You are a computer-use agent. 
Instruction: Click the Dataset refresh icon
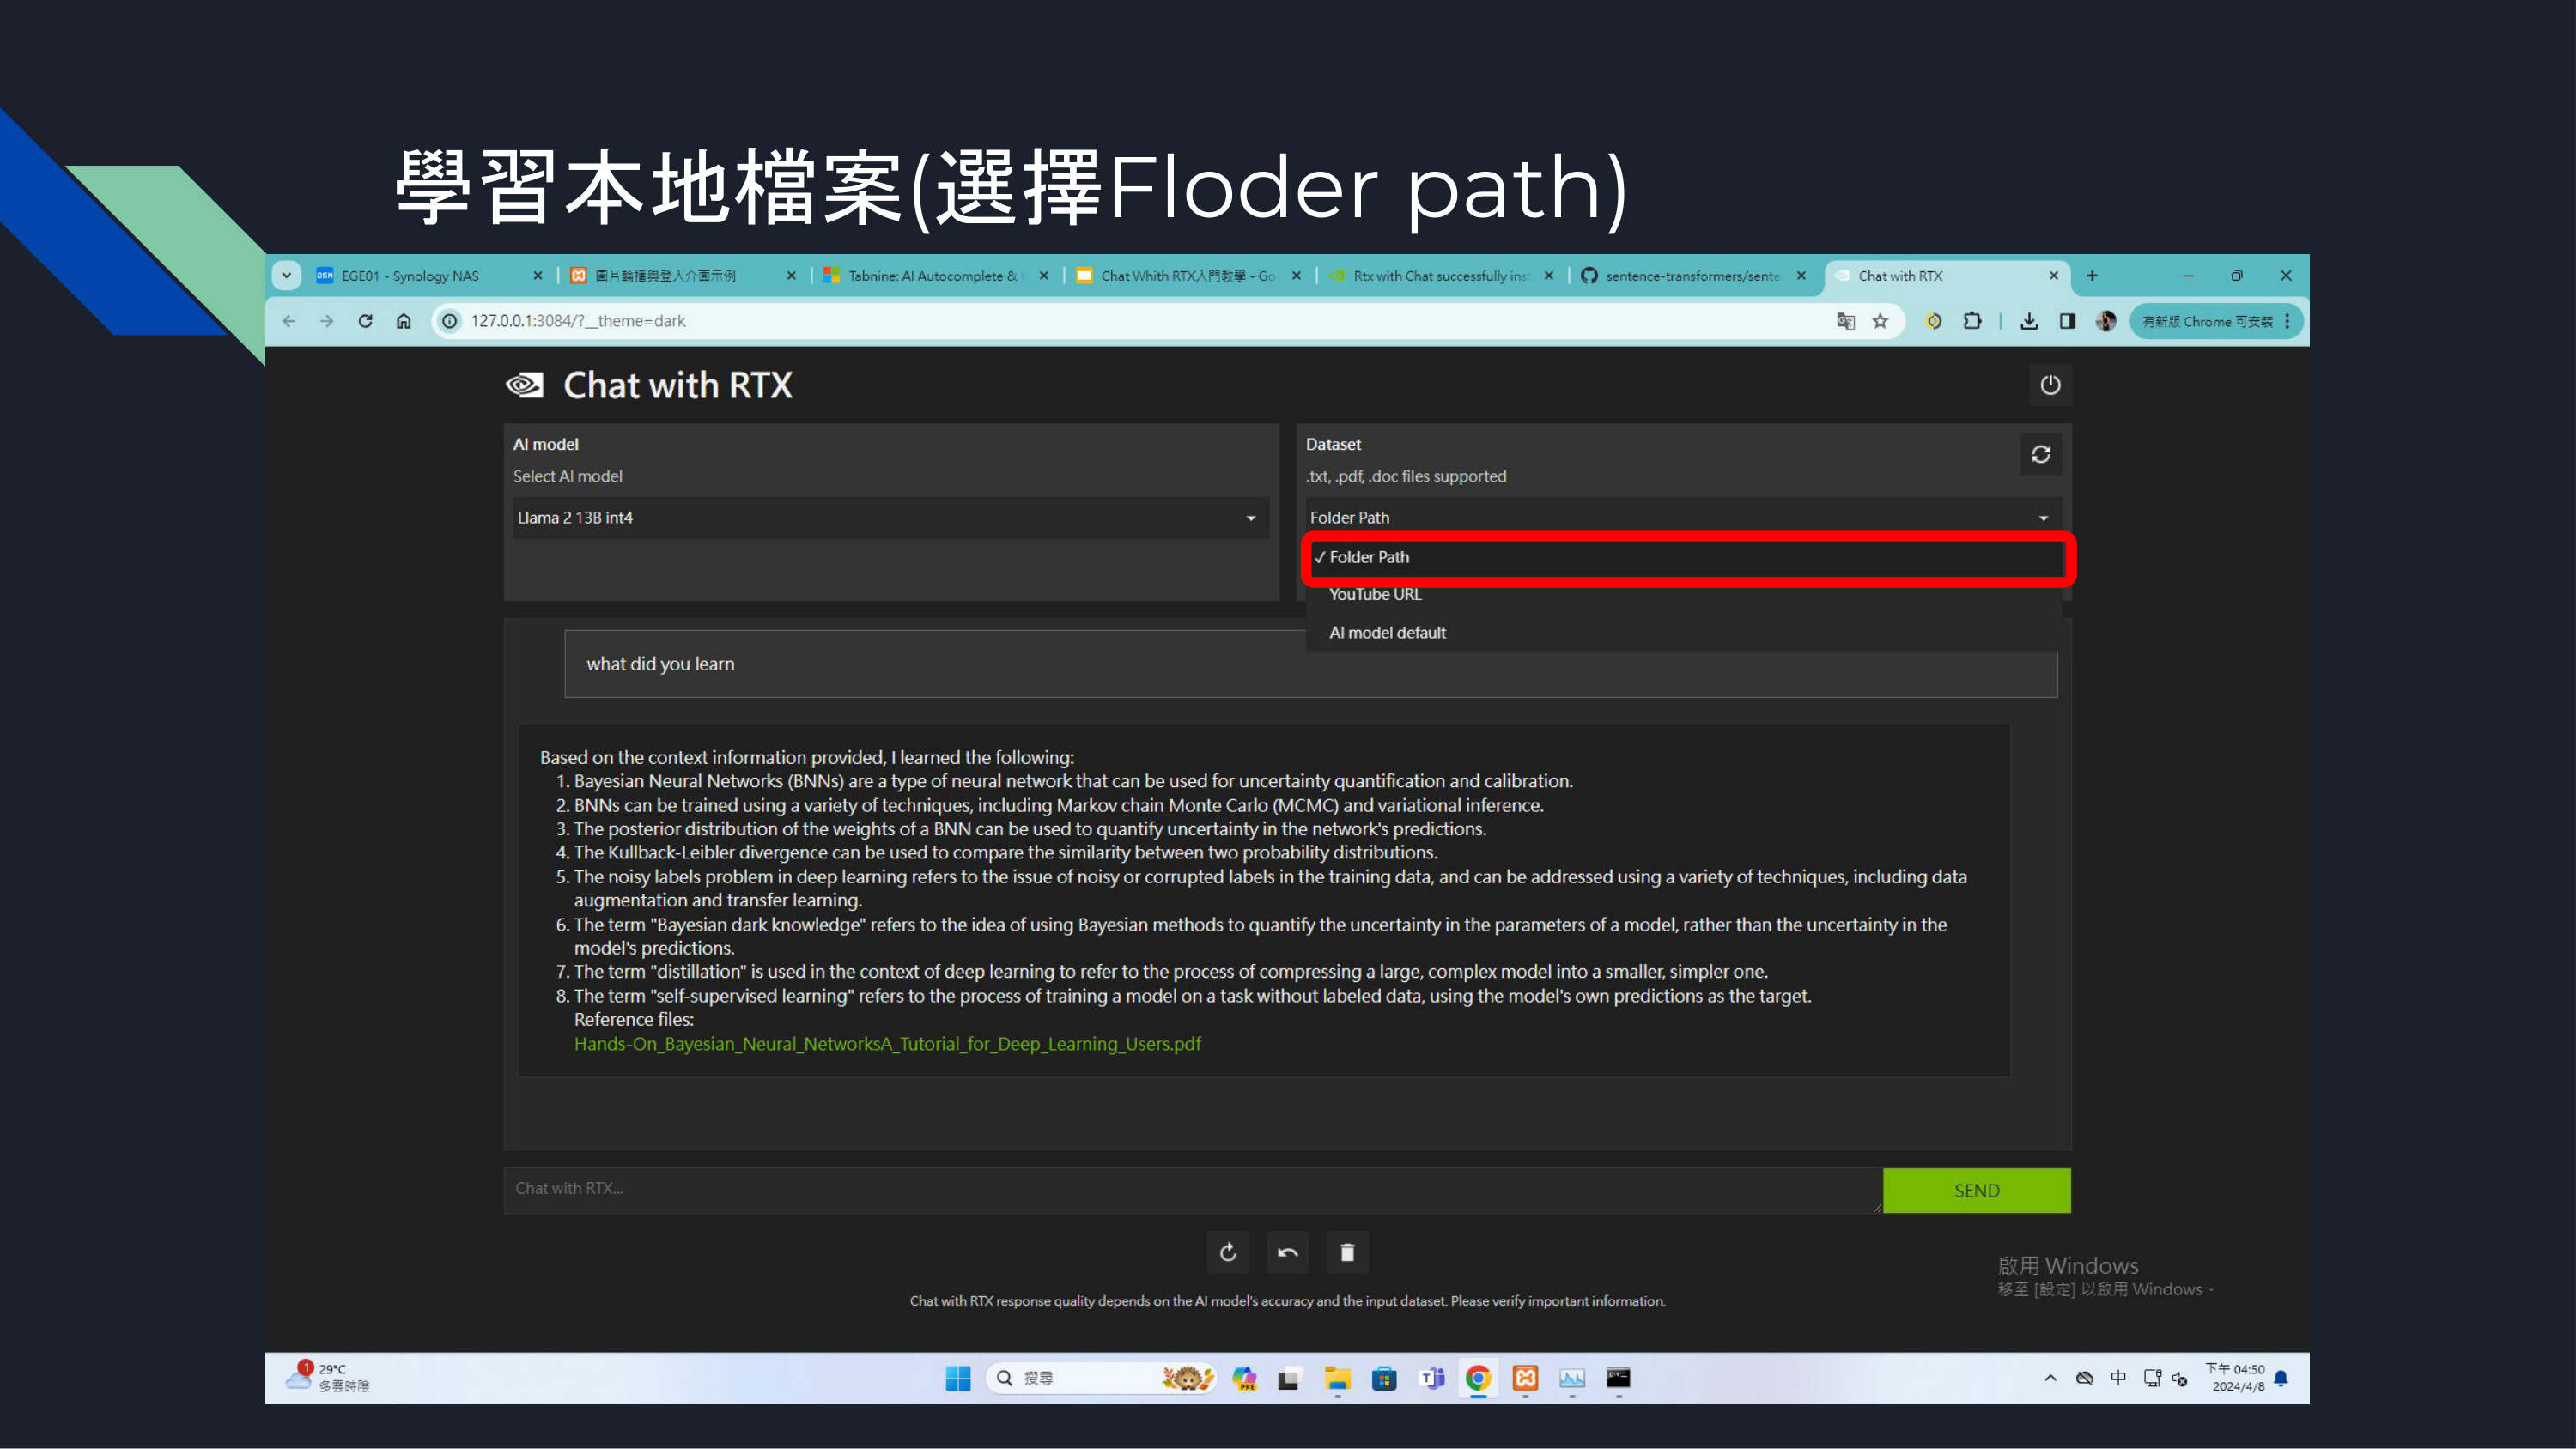pos(2041,454)
